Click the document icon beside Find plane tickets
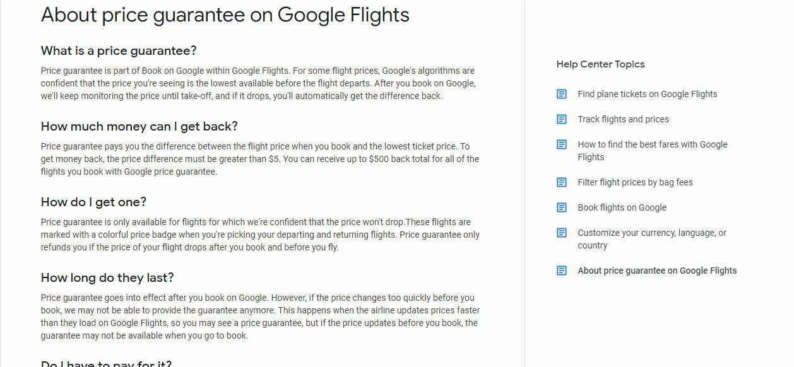Image resolution: width=794 pixels, height=367 pixels. [562, 94]
